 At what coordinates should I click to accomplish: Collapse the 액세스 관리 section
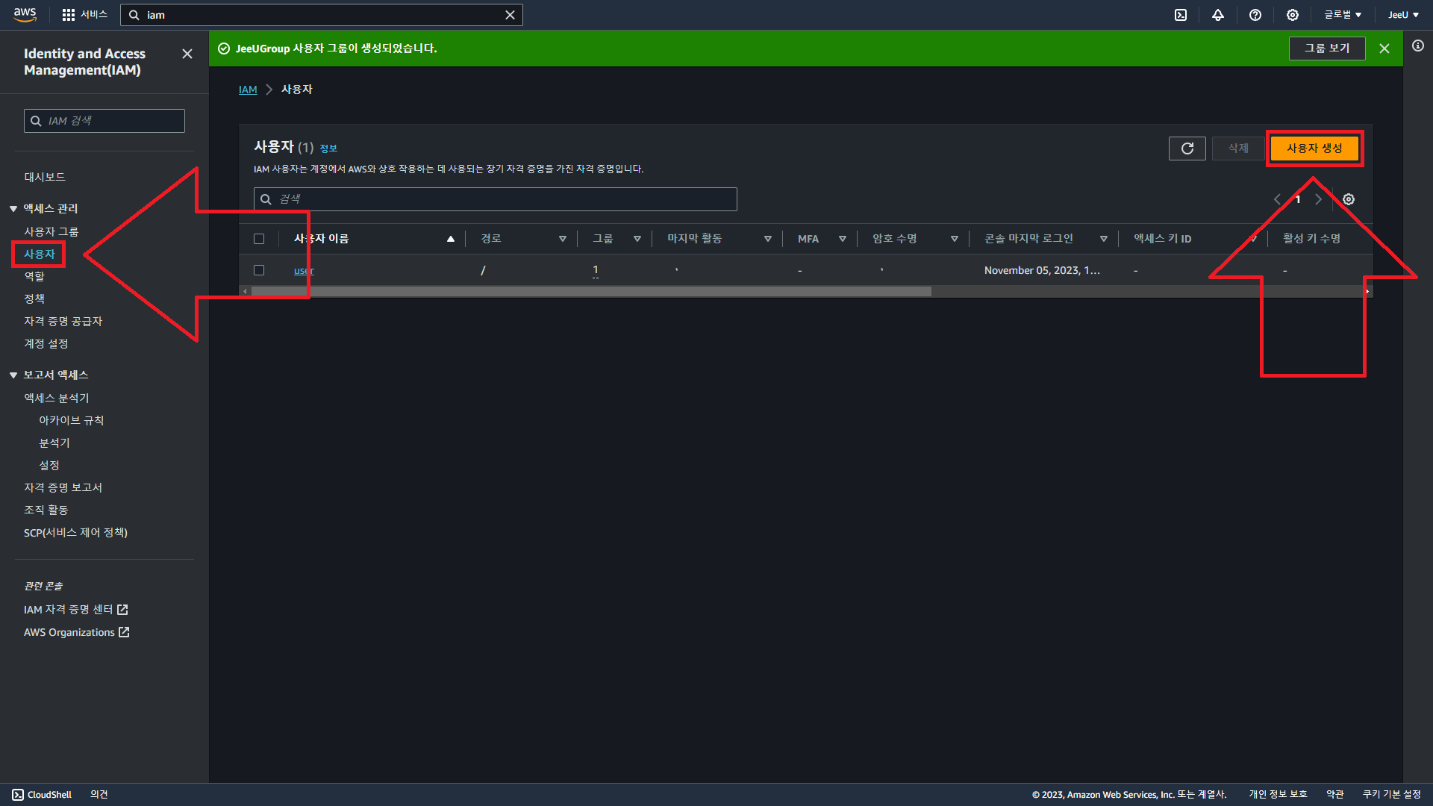[x=13, y=209]
